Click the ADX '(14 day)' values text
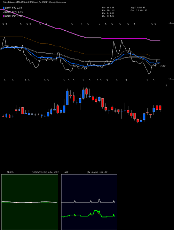This screenshot has height=230, width=174. tap(97, 172)
